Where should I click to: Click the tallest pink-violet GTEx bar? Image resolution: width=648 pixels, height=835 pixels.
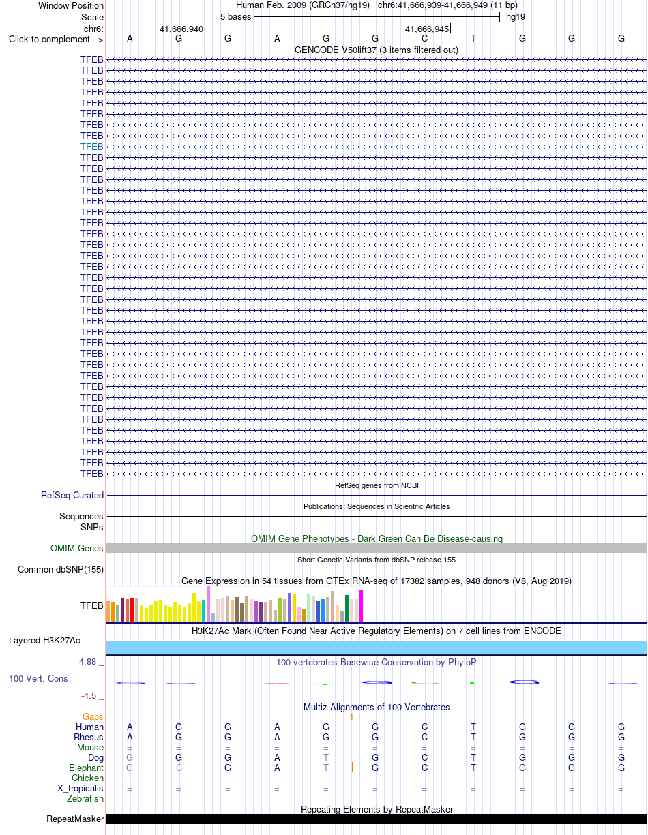(209, 603)
